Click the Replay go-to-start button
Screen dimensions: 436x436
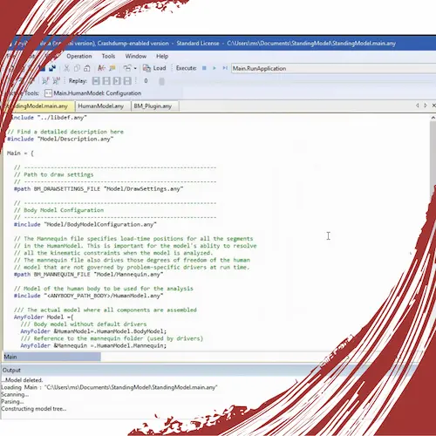(x=96, y=81)
